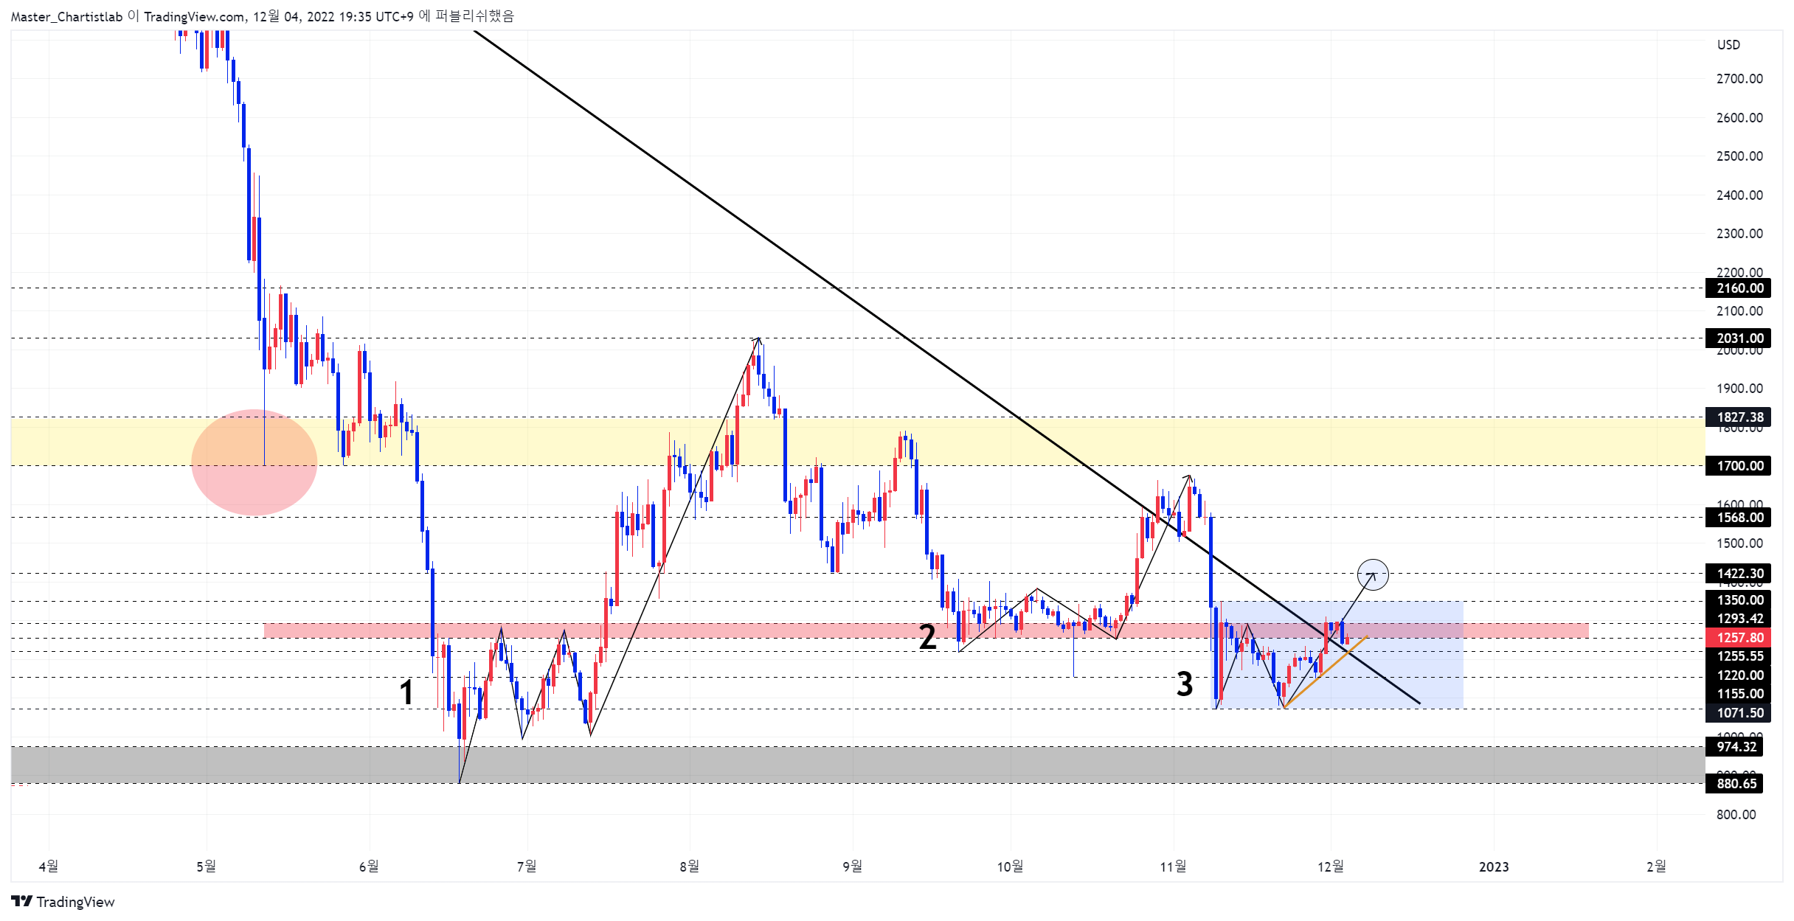This screenshot has width=1794, height=921.
Task: Click the number 1 wave label
Action: pyautogui.click(x=406, y=692)
